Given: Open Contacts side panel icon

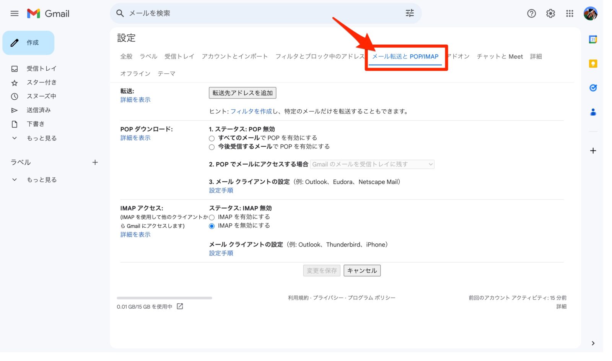Looking at the screenshot, I should [593, 112].
